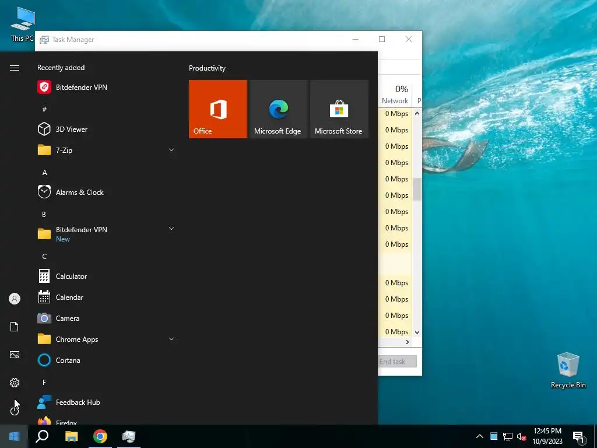Open Alarms & Clock app
Viewport: 597px width, 448px height.
(107, 192)
